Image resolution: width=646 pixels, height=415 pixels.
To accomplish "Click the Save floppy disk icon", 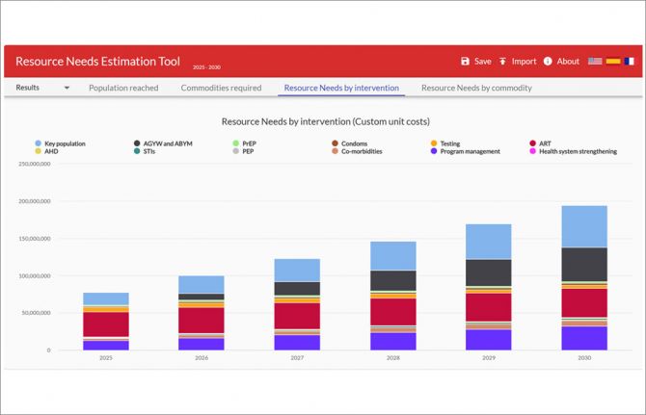I will [x=465, y=62].
